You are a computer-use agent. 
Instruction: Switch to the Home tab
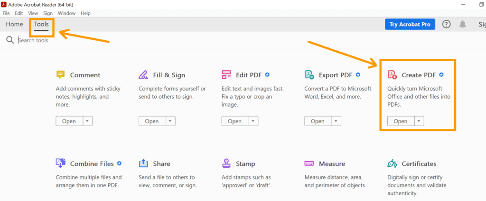tap(14, 24)
